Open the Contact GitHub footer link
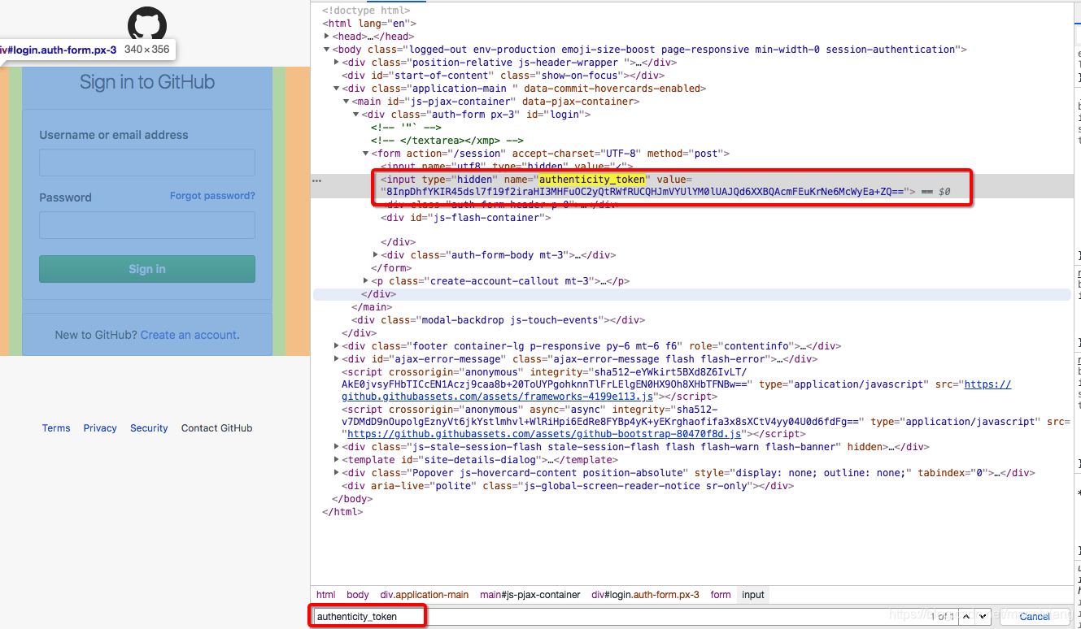1081x629 pixels. pyautogui.click(x=216, y=428)
